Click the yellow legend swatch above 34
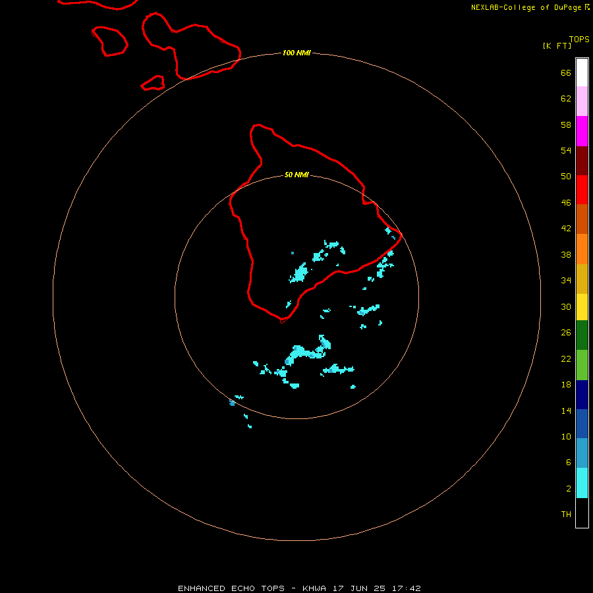Viewport: 593px width, 593px height. [x=582, y=307]
